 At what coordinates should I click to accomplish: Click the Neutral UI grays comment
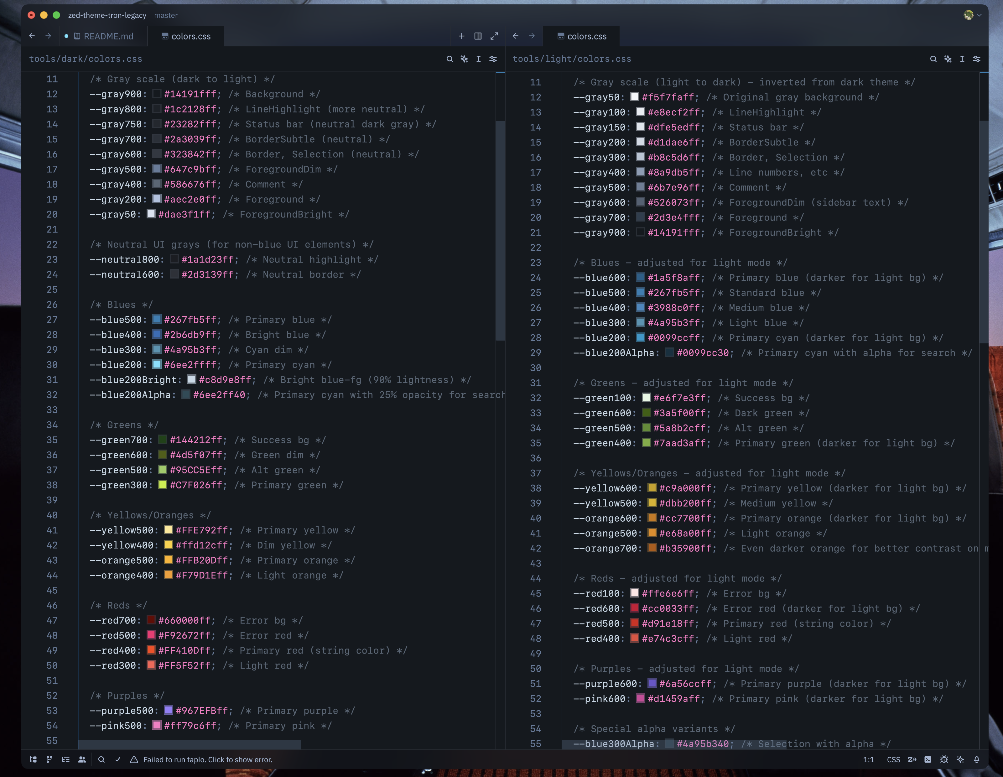point(231,244)
